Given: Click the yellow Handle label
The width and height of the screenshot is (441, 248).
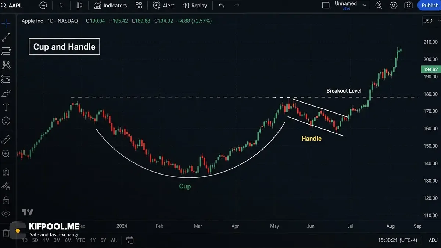Looking at the screenshot, I should click(311, 139).
